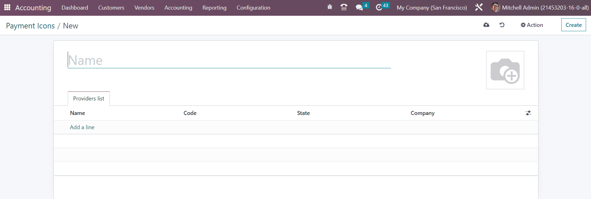Sort providers by State column header
Viewport: 591px width, 199px height.
pyautogui.click(x=303, y=113)
